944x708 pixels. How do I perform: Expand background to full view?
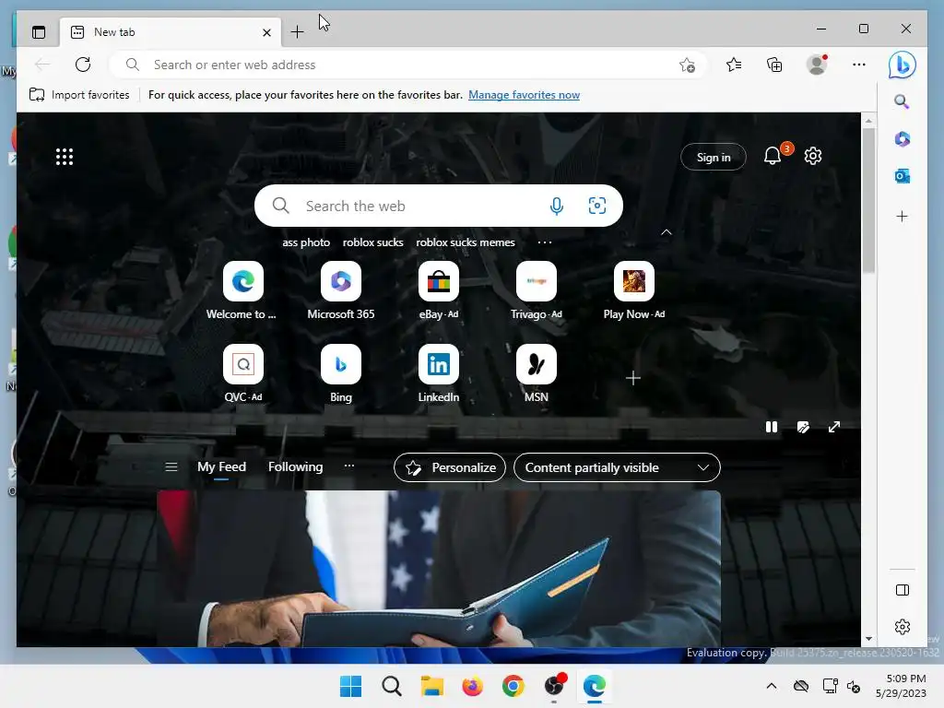click(834, 427)
